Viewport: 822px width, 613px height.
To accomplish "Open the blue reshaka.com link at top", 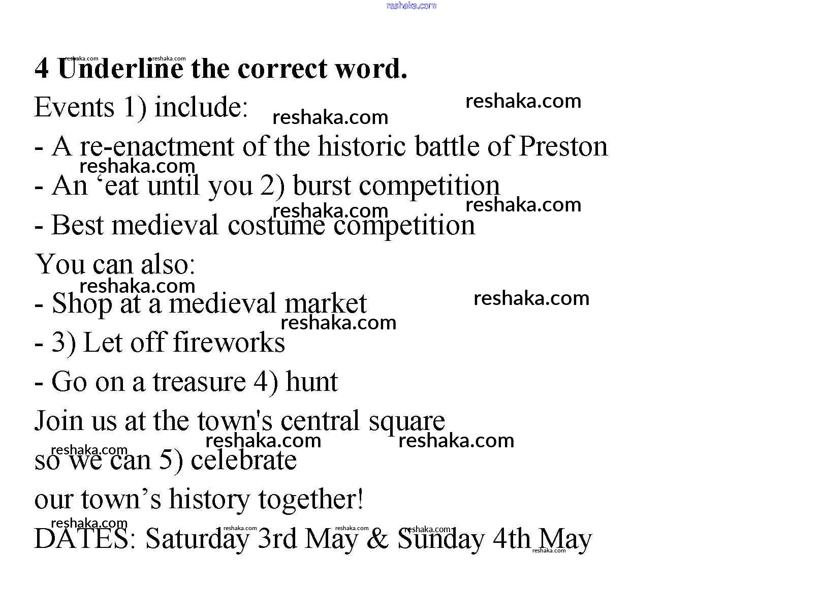I will (x=411, y=6).
